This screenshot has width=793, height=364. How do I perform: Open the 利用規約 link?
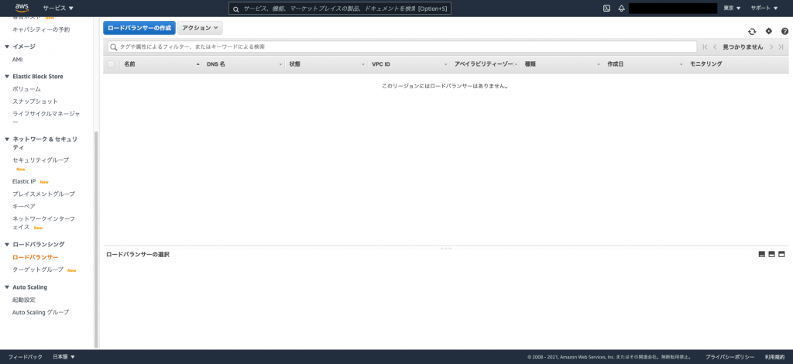[774, 357]
